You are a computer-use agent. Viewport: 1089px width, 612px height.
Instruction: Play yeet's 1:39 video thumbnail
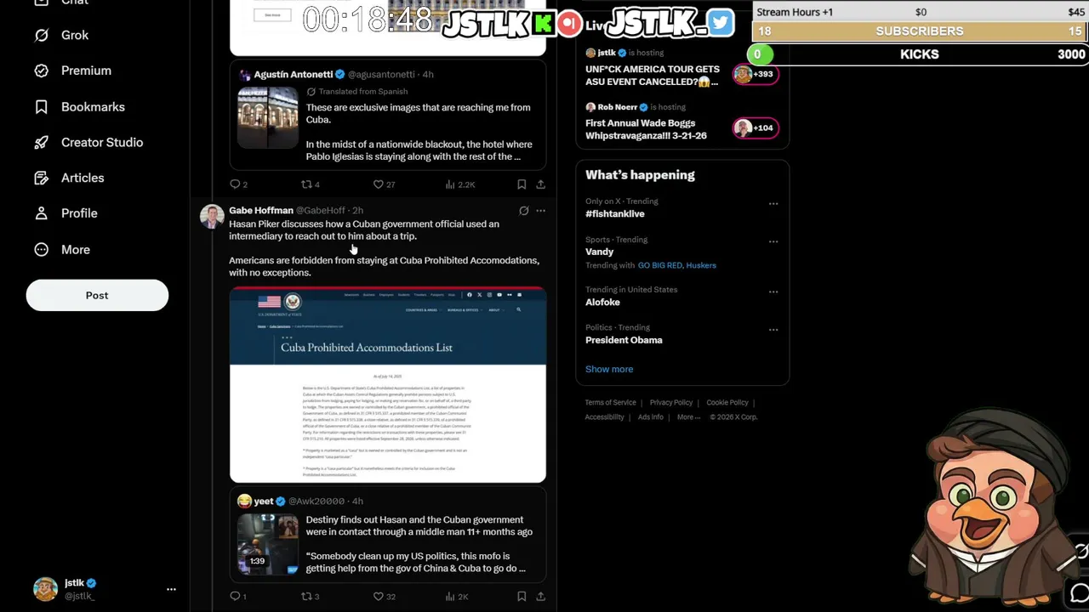[x=268, y=544]
